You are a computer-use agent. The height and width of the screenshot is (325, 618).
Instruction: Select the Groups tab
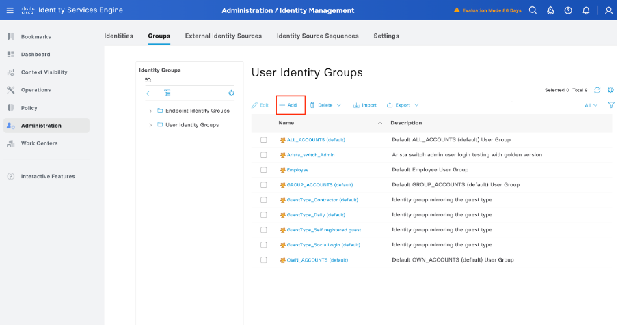(x=159, y=36)
